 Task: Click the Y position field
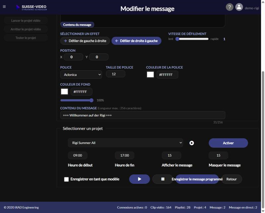point(99,57)
